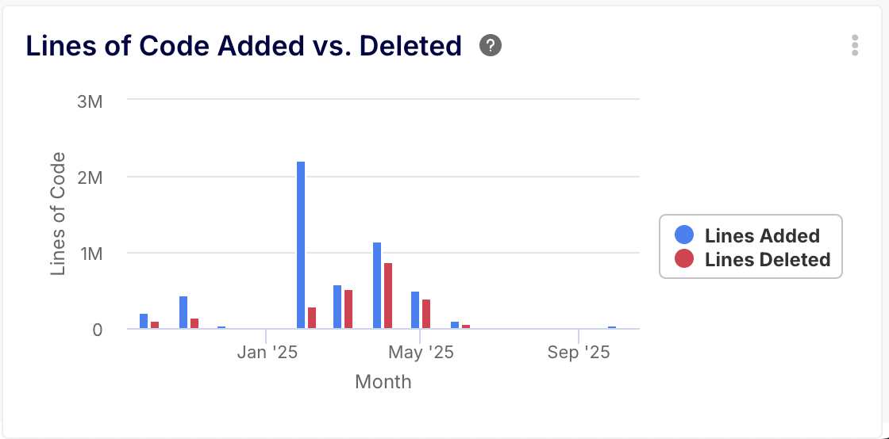
Task: Click the red Lines Deleted legend circle
Action: [x=683, y=259]
